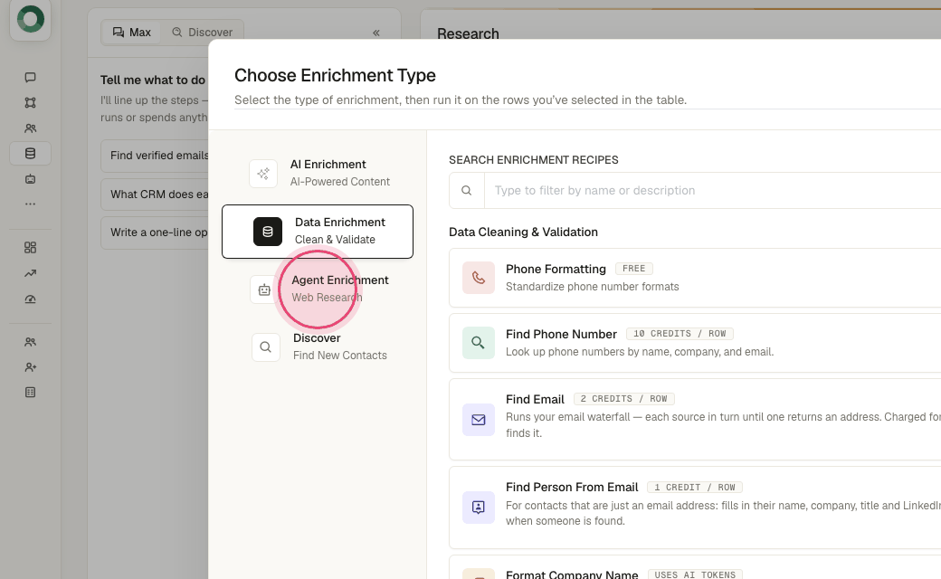Click the Phone Formatting phone icon
The height and width of the screenshot is (579, 941).
[x=479, y=278]
